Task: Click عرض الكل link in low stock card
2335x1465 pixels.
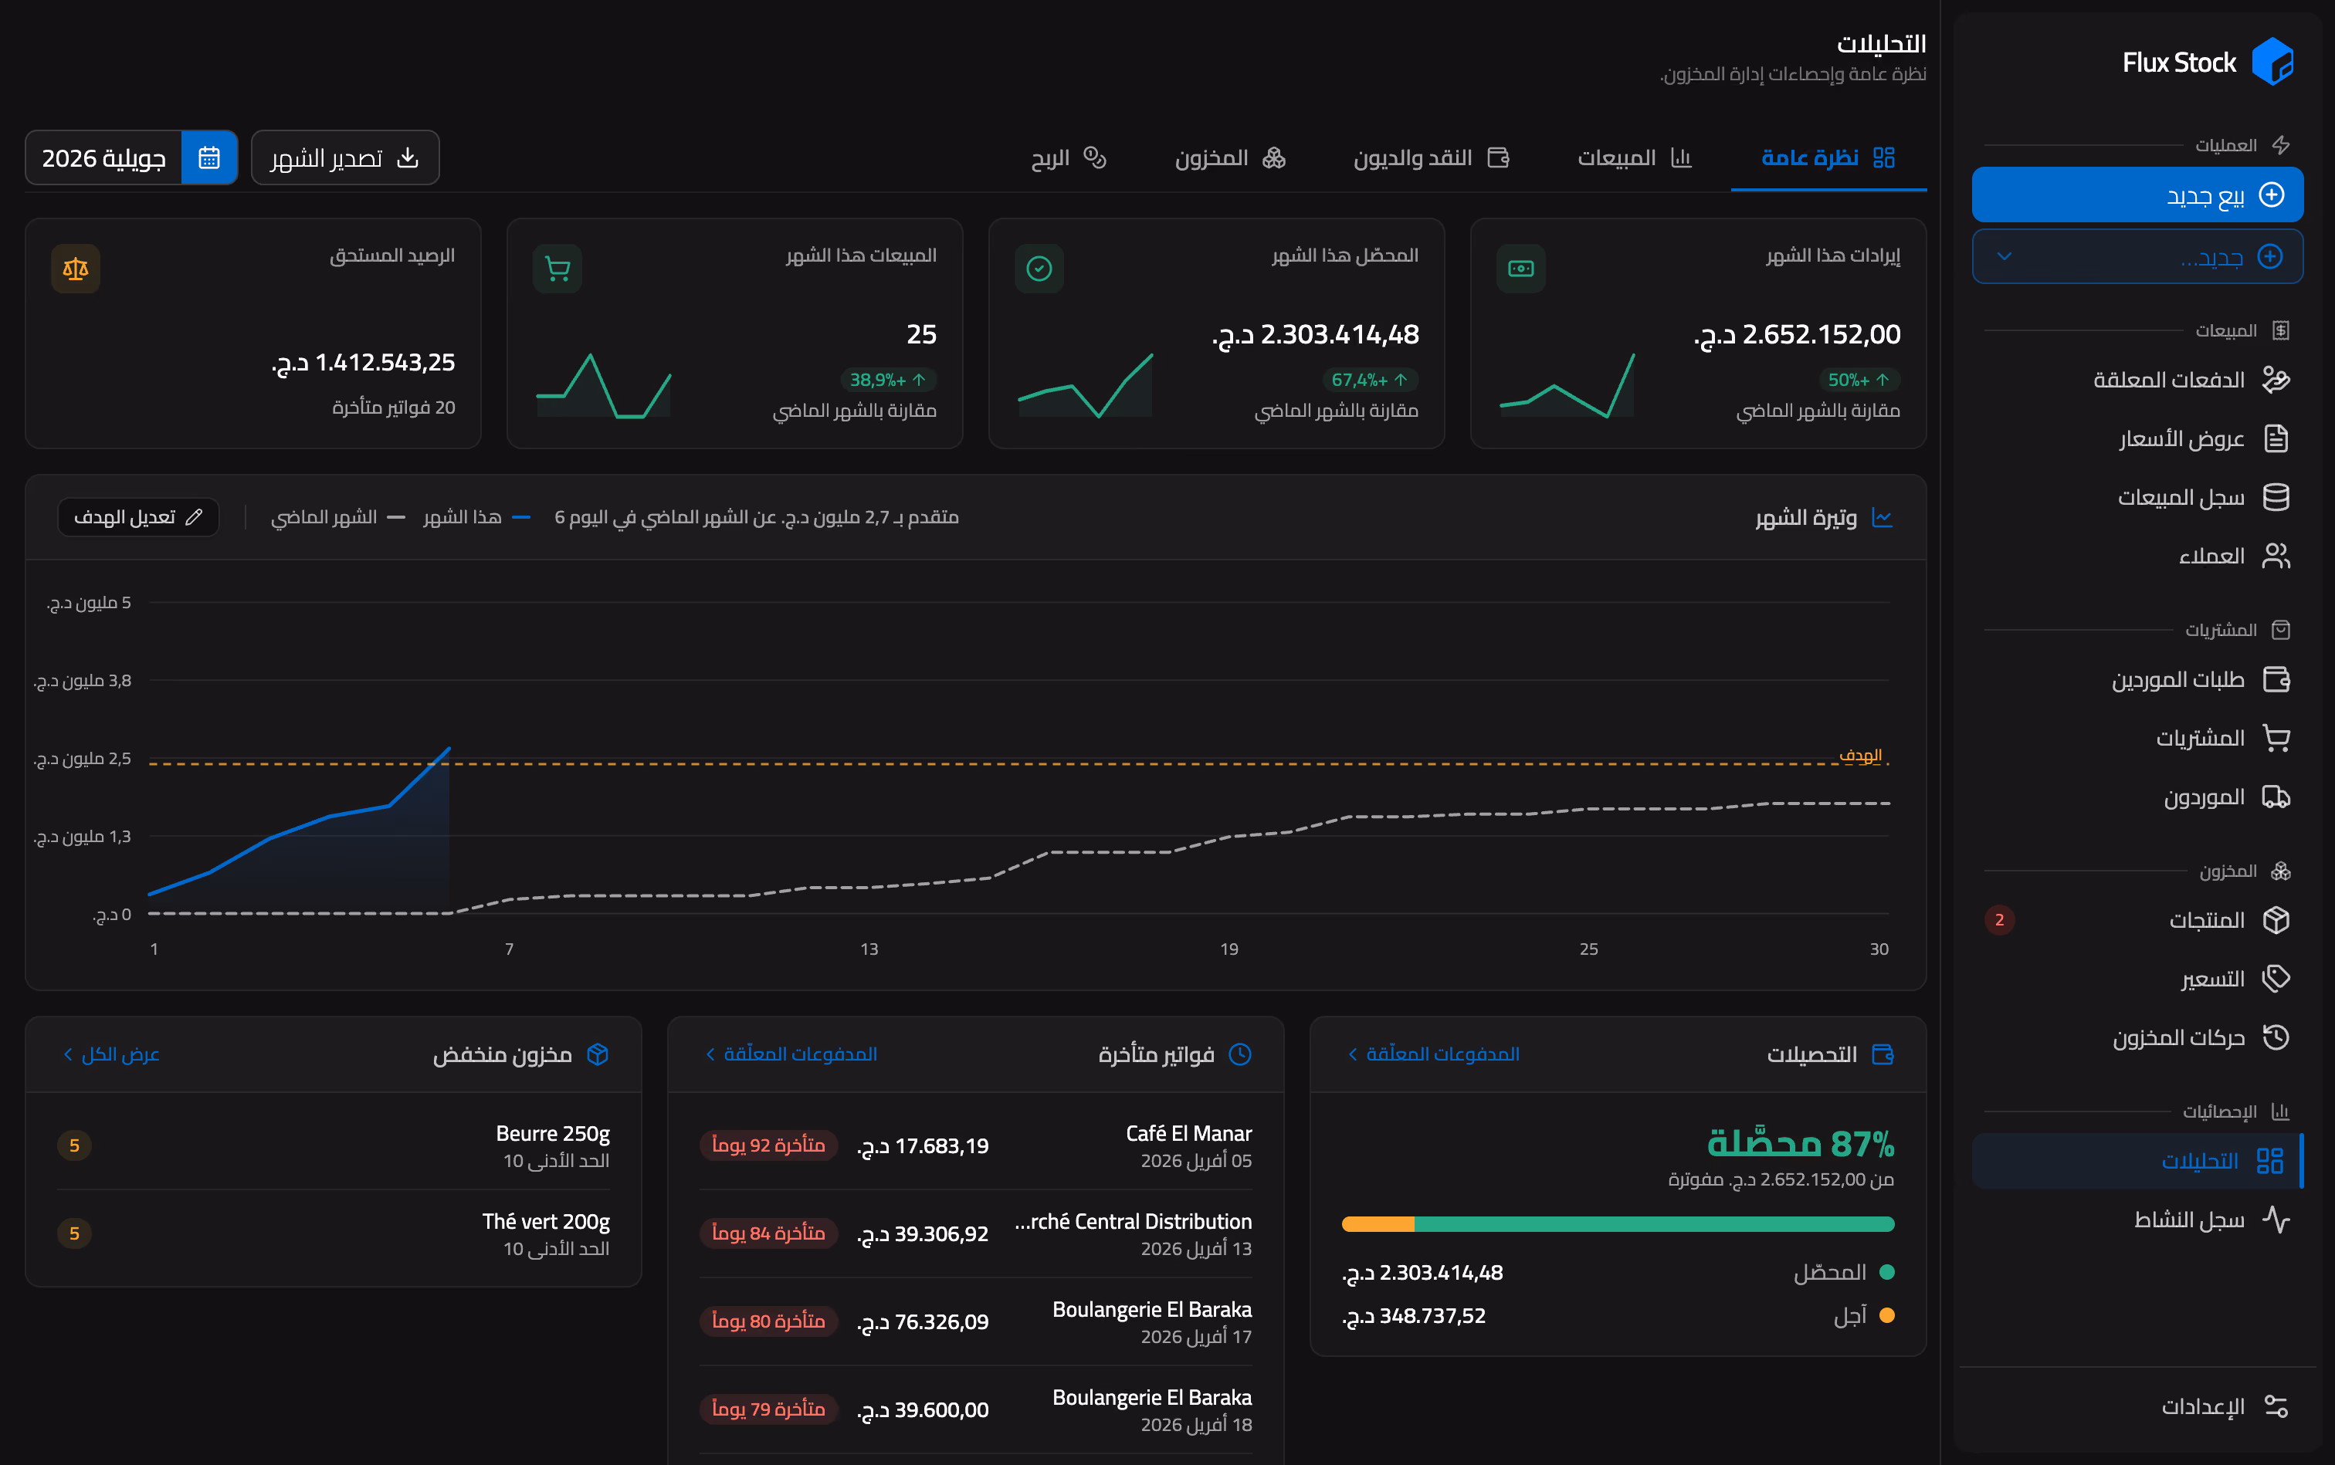Action: [x=110, y=1054]
